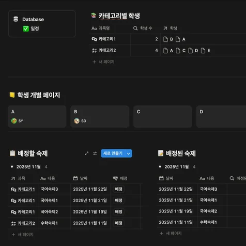Click yellow note emoji by 학생 개별 페이지
Viewport: 246px width, 246px height.
pyautogui.click(x=12, y=95)
